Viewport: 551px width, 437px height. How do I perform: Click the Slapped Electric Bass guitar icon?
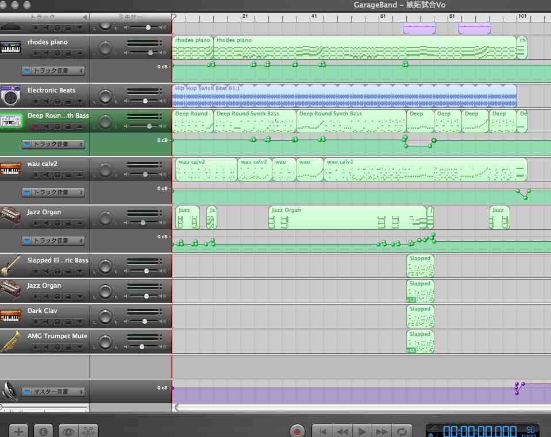tap(11, 265)
